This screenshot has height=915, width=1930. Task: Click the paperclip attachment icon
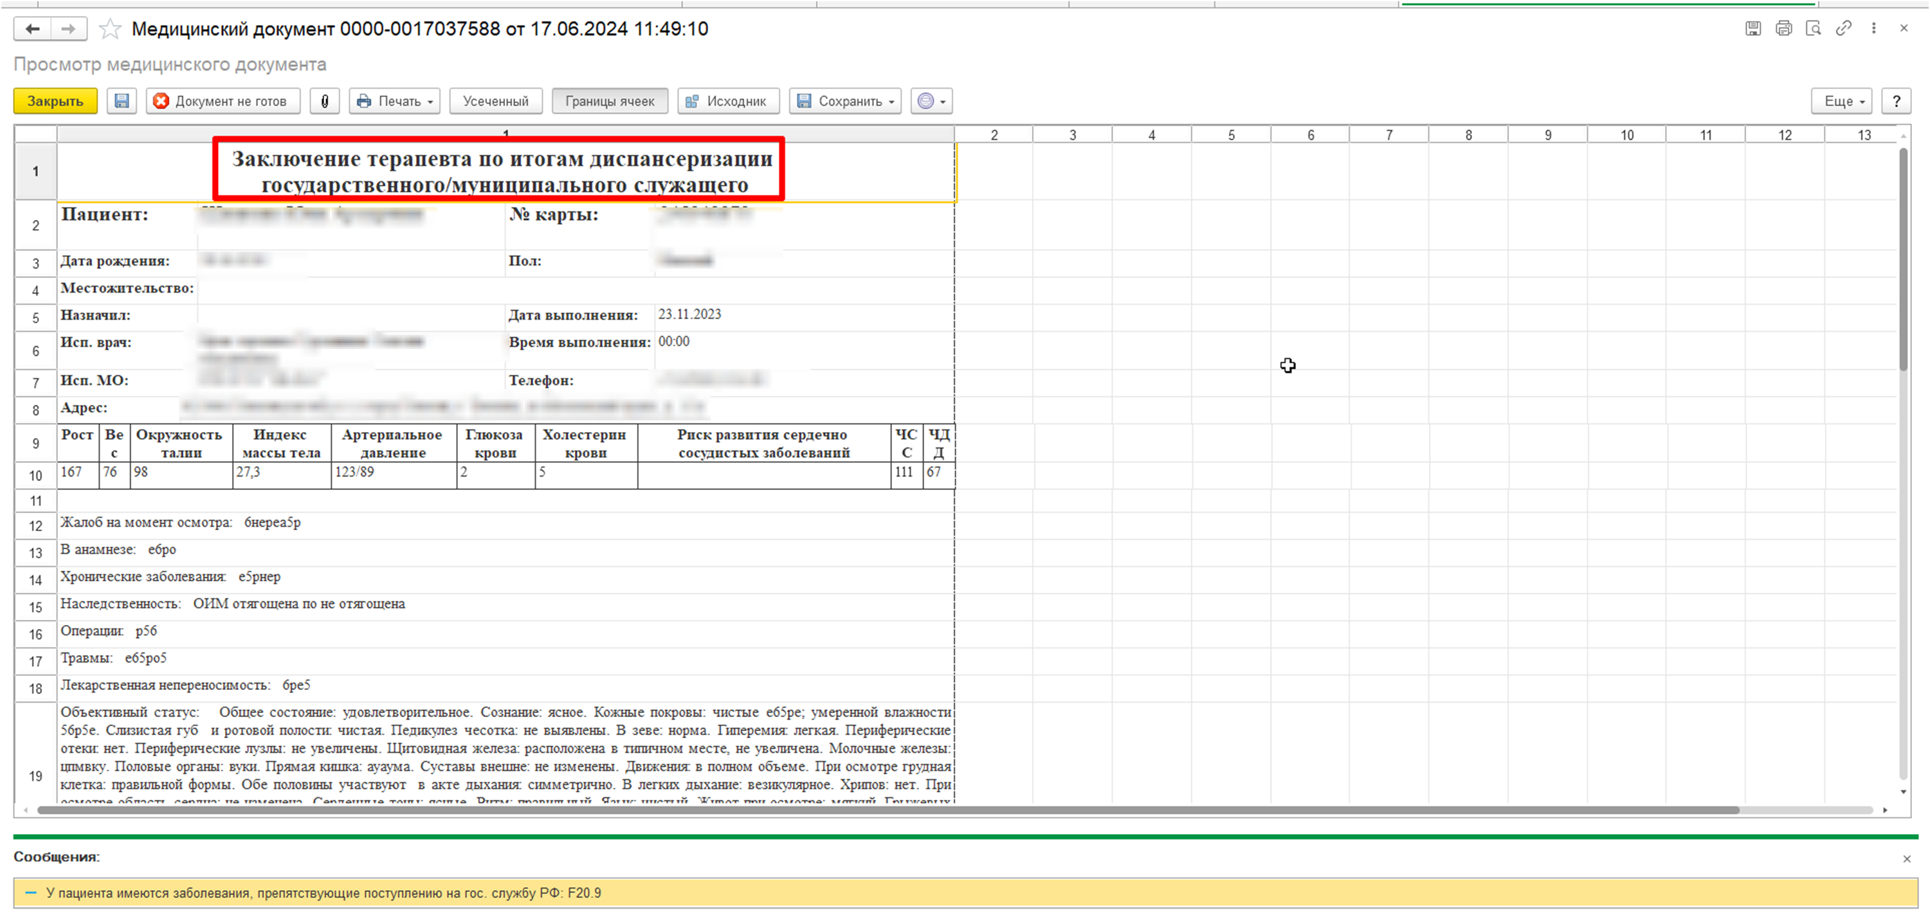[x=324, y=101]
